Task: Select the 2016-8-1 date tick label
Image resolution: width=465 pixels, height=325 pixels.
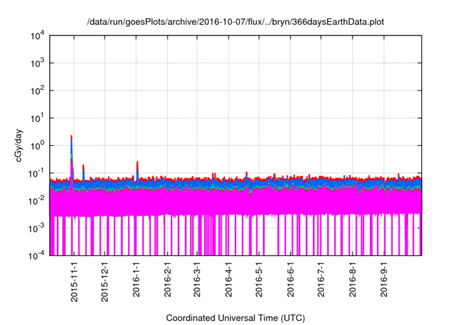Action: coord(352,279)
